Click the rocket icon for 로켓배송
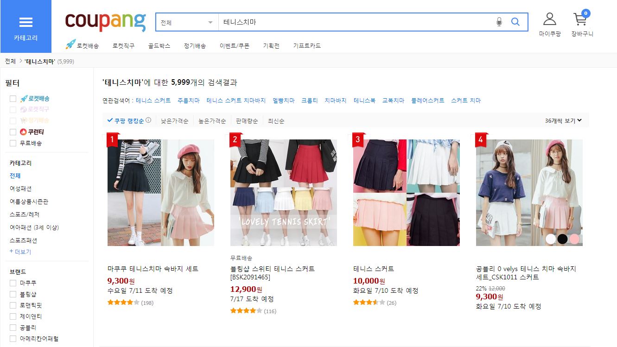Viewport: 617px width, 347px height. 70,44
